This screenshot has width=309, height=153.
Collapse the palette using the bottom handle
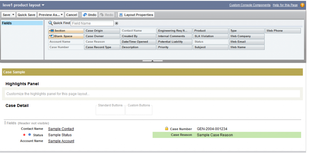pos(152,61)
